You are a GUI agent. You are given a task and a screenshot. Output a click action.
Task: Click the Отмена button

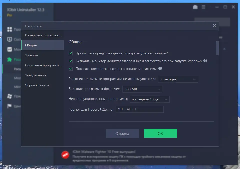pos(122,133)
